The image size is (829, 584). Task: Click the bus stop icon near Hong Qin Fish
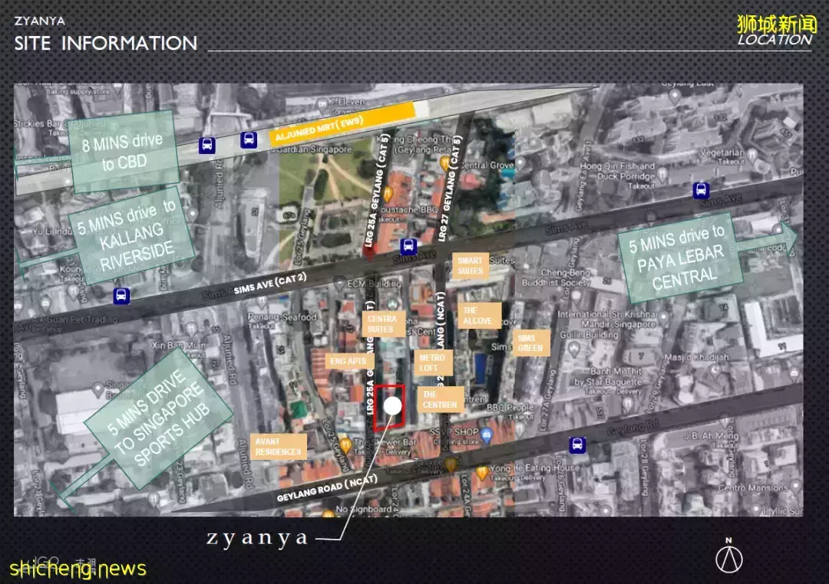tap(700, 190)
